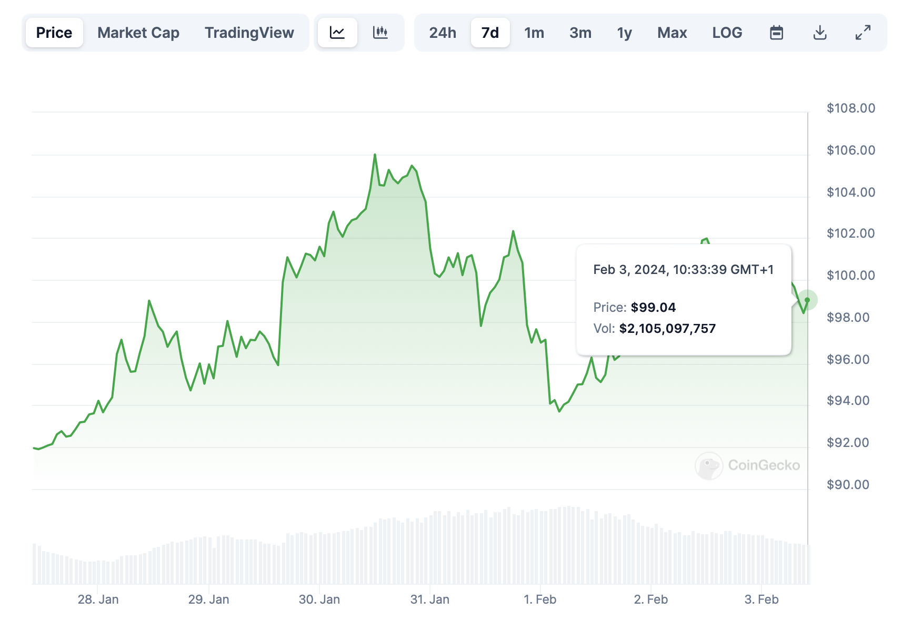Show Max price history

(672, 33)
